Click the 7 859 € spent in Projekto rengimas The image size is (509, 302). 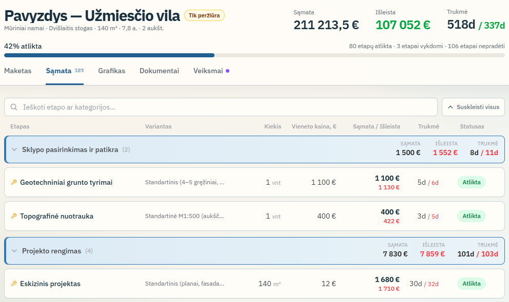click(x=433, y=254)
